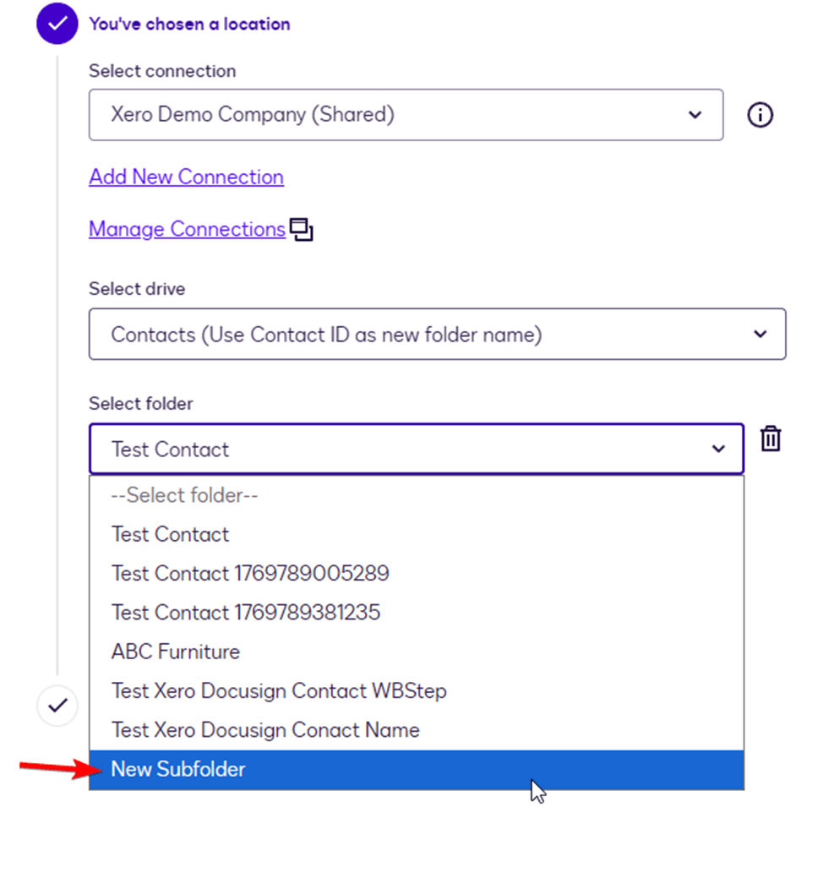Choose Test Xero Docusign Contact WBStep option

pos(279,690)
